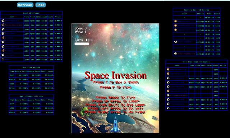Click the Home button
The width and height of the screenshot is (230, 138).
(x=41, y=5)
